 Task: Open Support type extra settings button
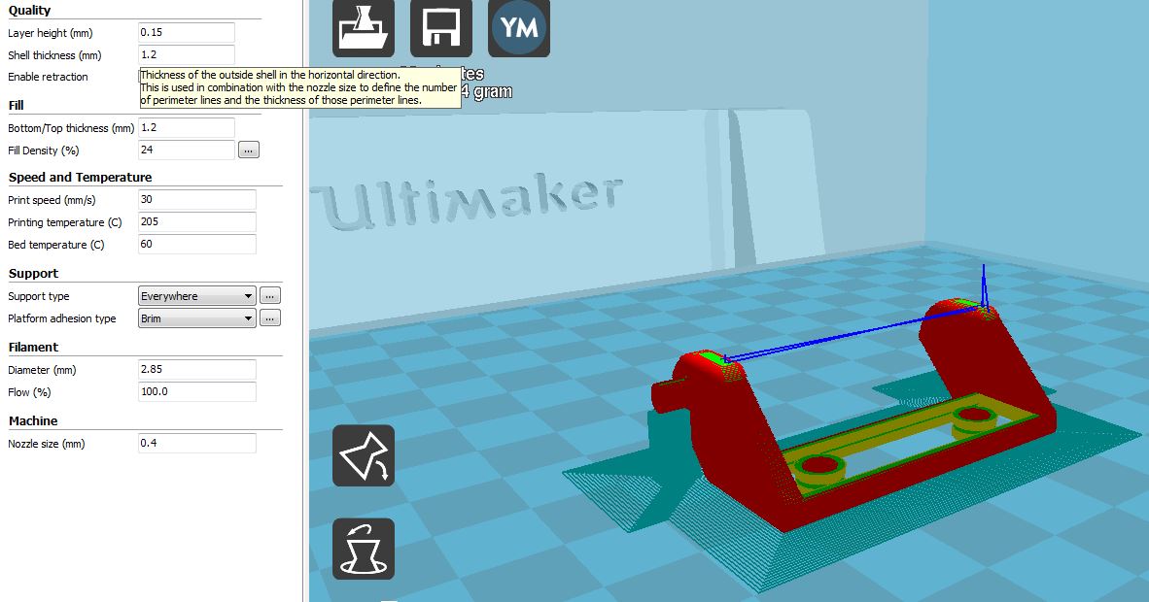click(270, 296)
